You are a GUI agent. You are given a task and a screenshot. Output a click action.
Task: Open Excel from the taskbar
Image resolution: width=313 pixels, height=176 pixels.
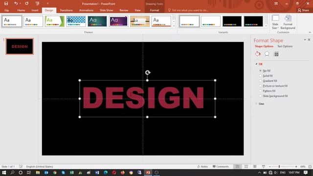point(72,173)
